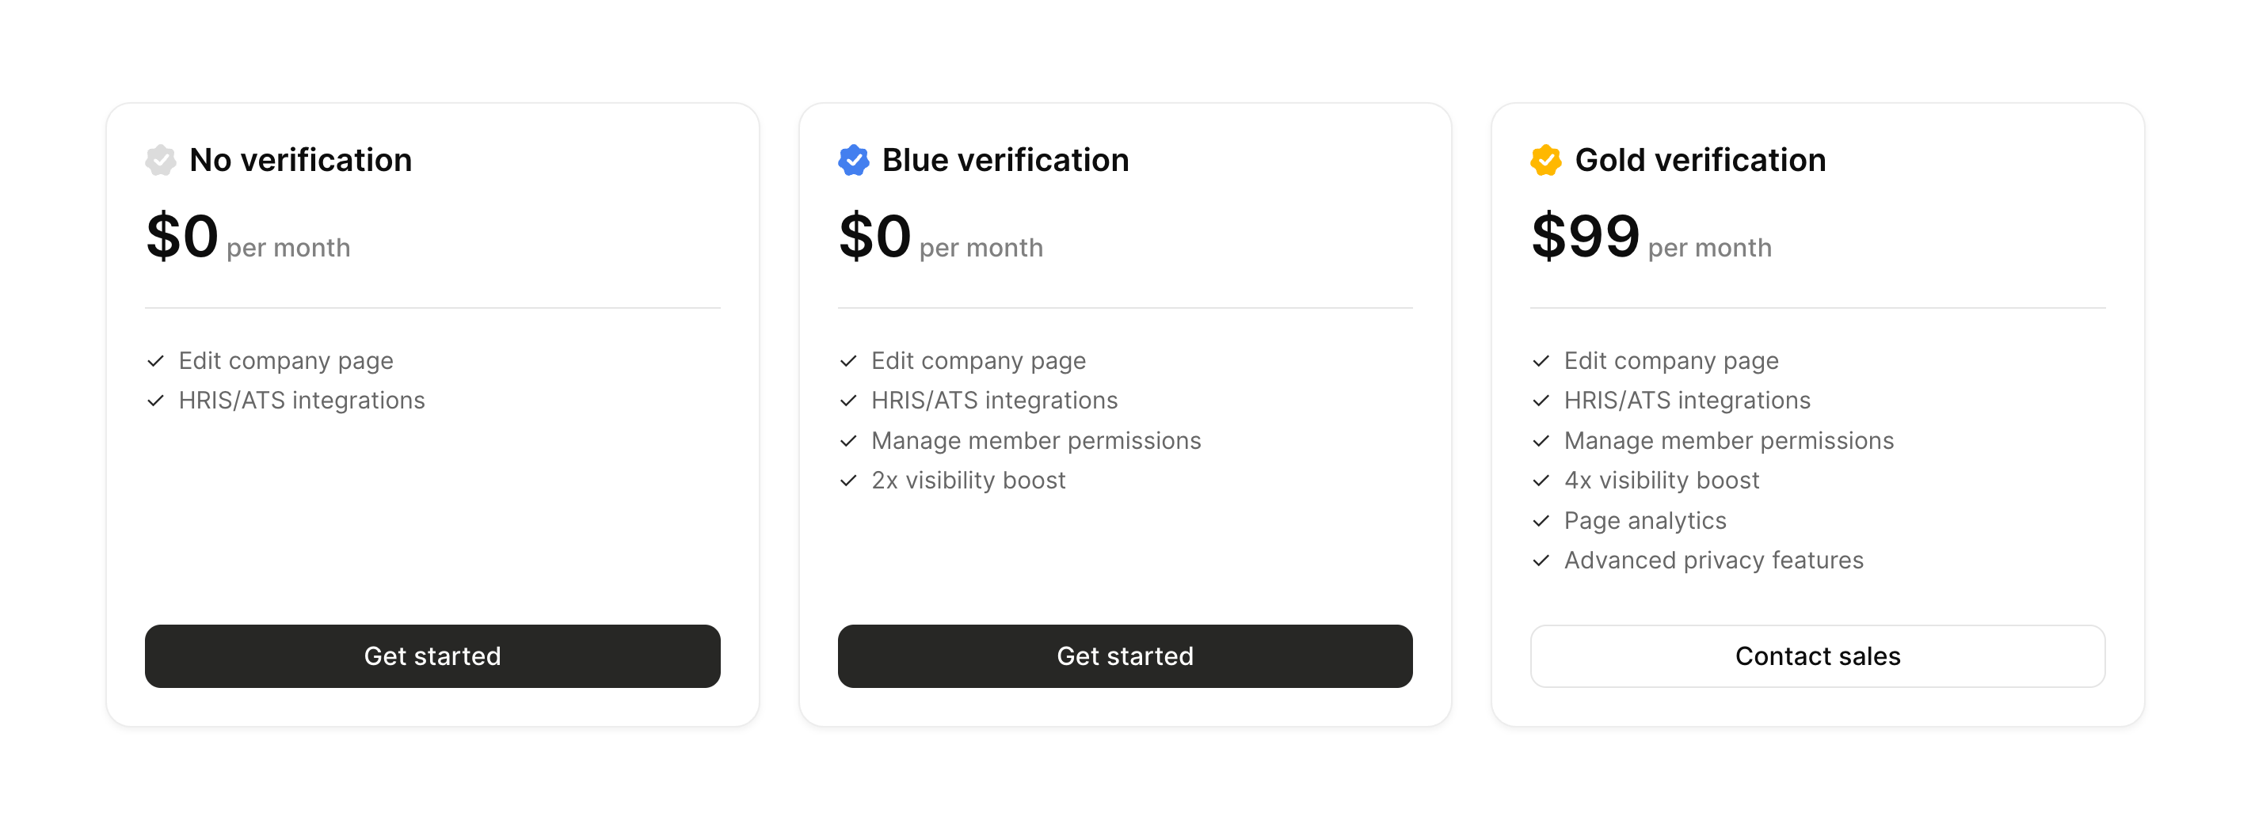Click checkmark beside Blue plan's Manage member permissions
The height and width of the screenshot is (836, 2251).
[x=847, y=440]
